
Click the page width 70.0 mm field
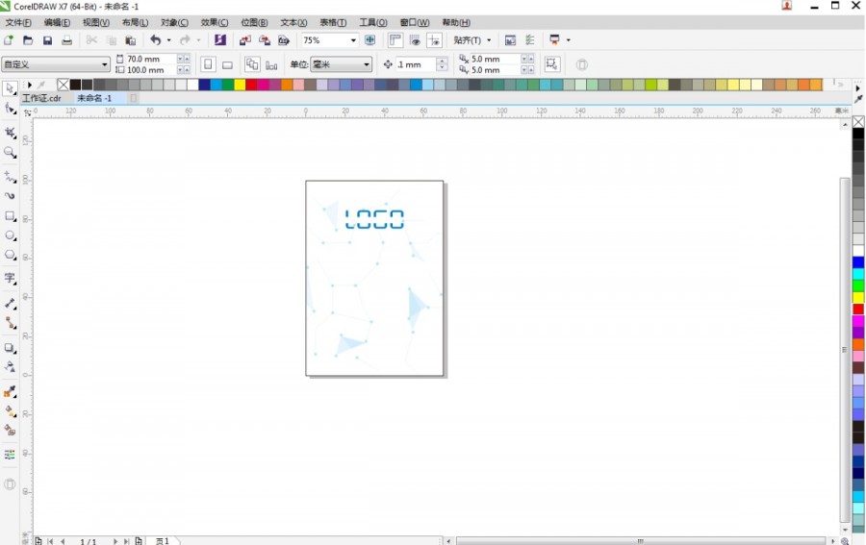[151, 59]
